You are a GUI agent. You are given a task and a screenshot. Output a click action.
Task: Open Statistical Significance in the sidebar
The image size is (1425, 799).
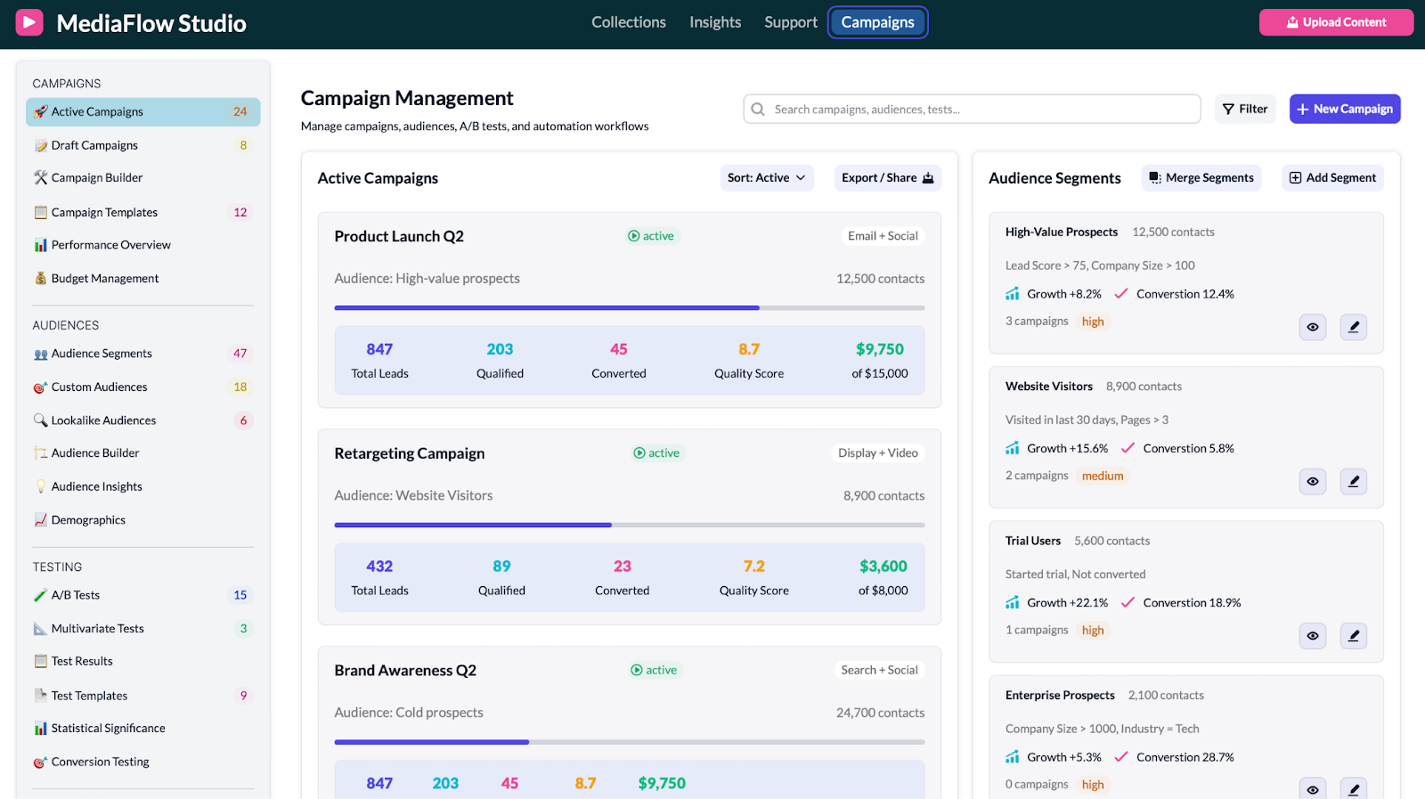point(108,729)
